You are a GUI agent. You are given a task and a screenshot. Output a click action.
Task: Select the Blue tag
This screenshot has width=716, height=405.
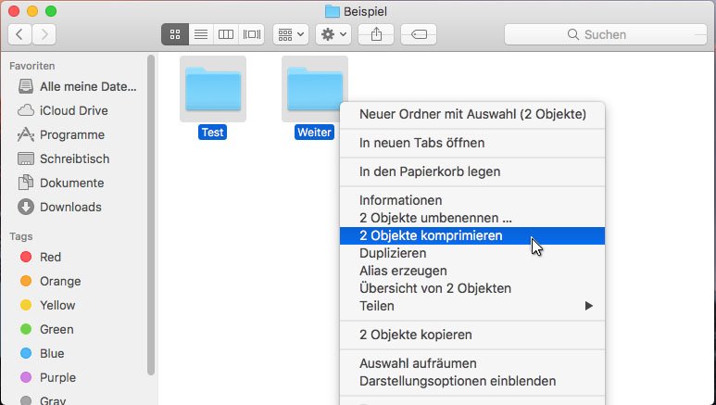(42, 353)
